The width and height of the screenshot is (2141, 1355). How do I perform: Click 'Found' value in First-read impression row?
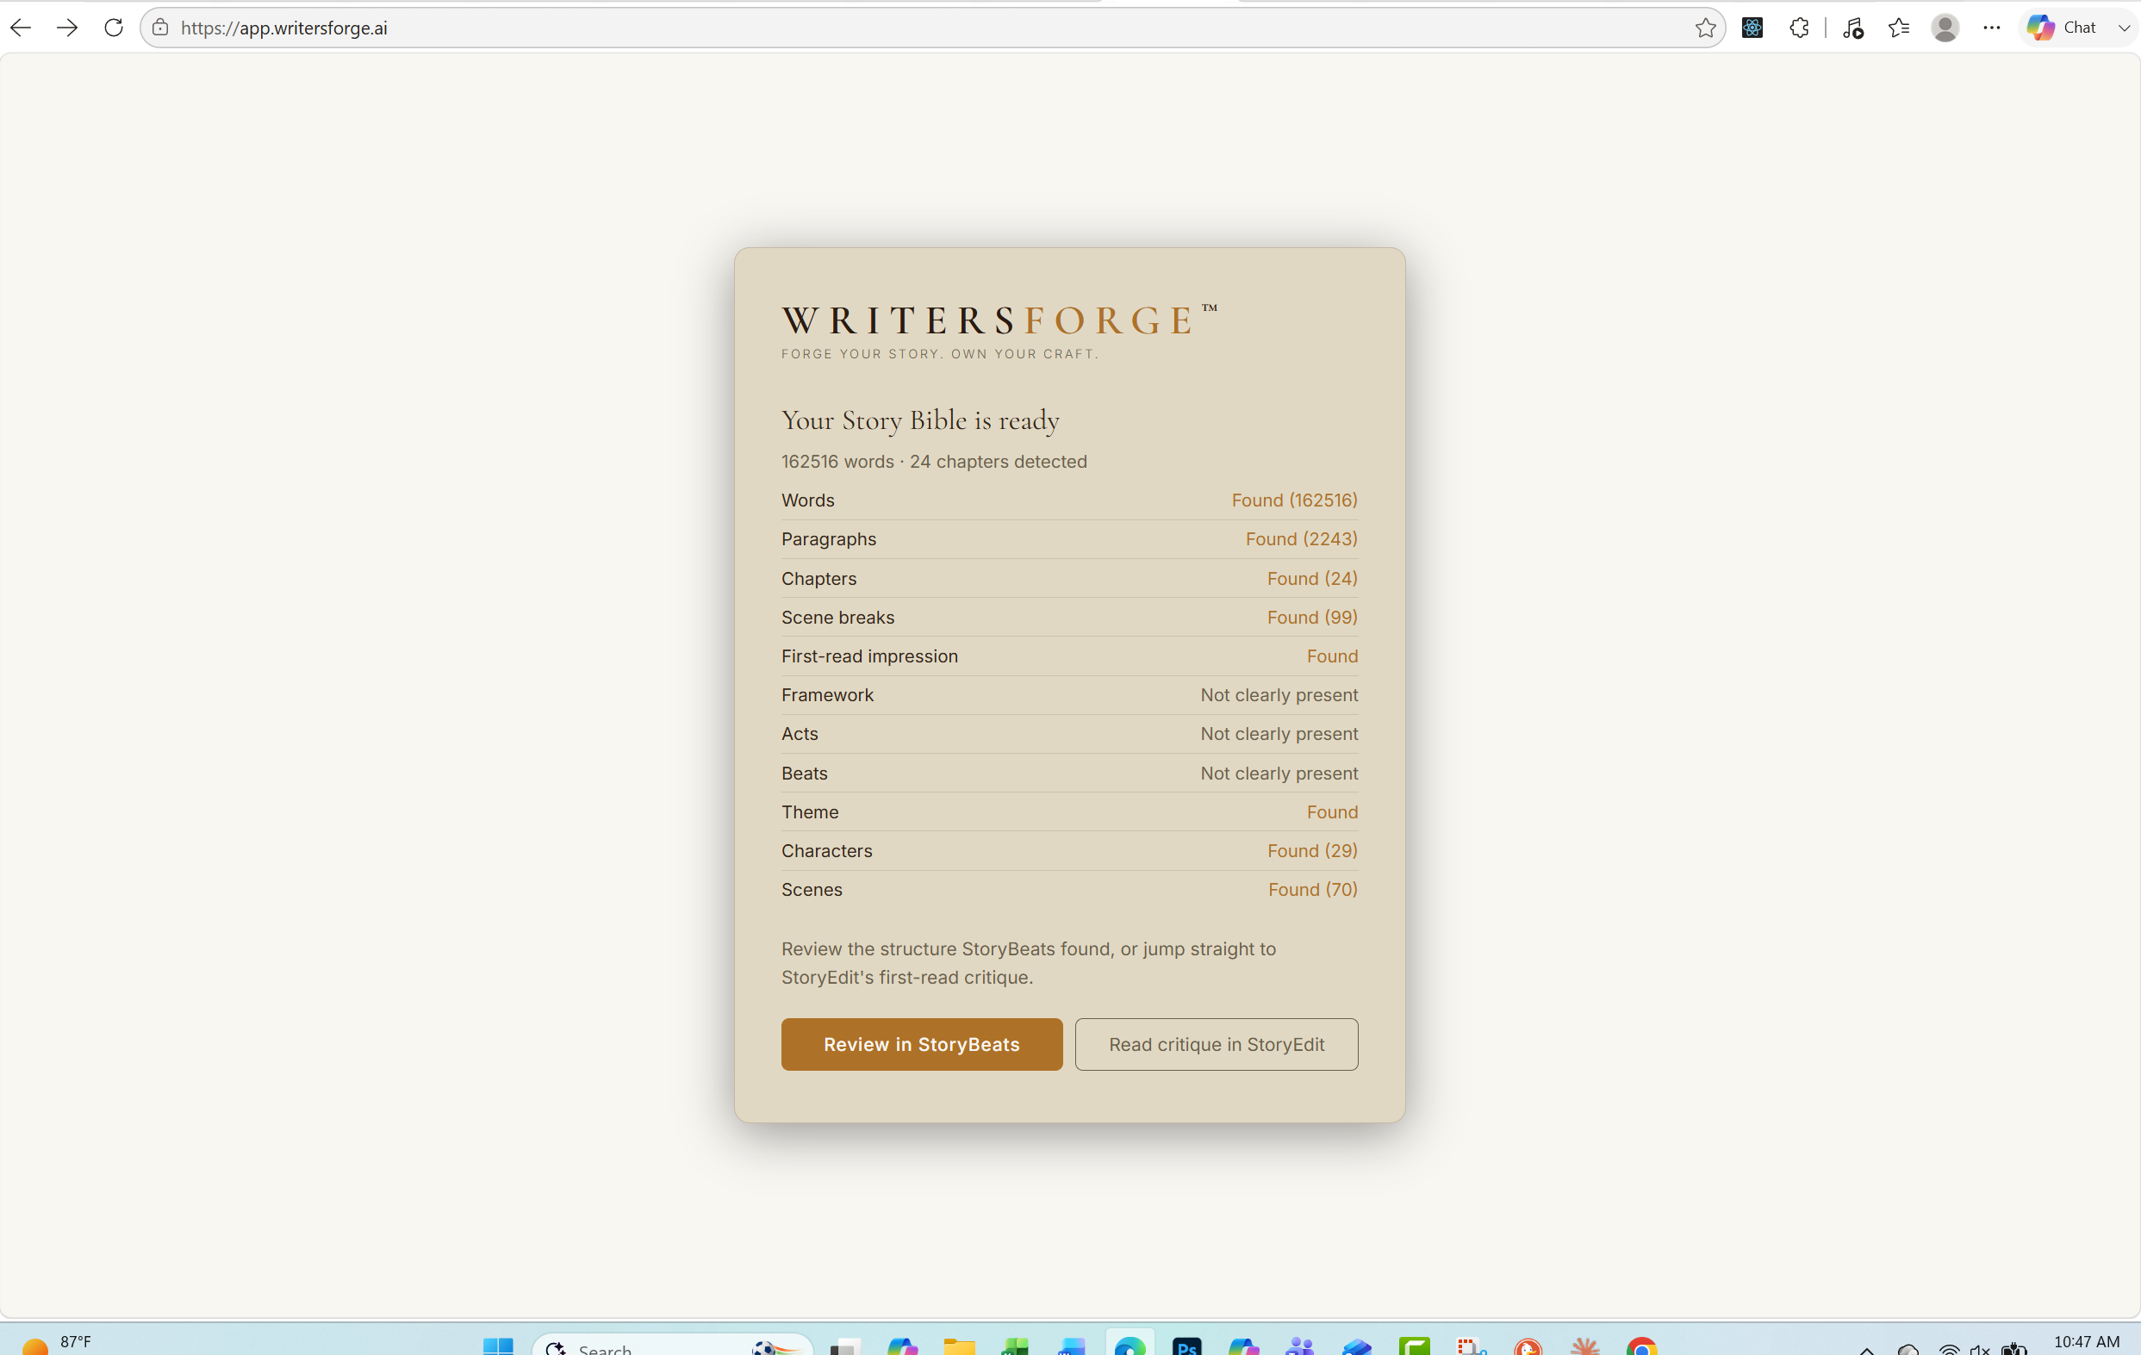pos(1332,656)
